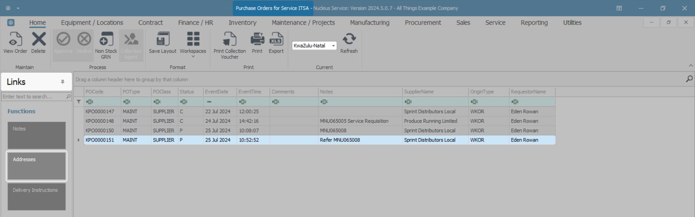Refresh the purchase orders list

349,40
